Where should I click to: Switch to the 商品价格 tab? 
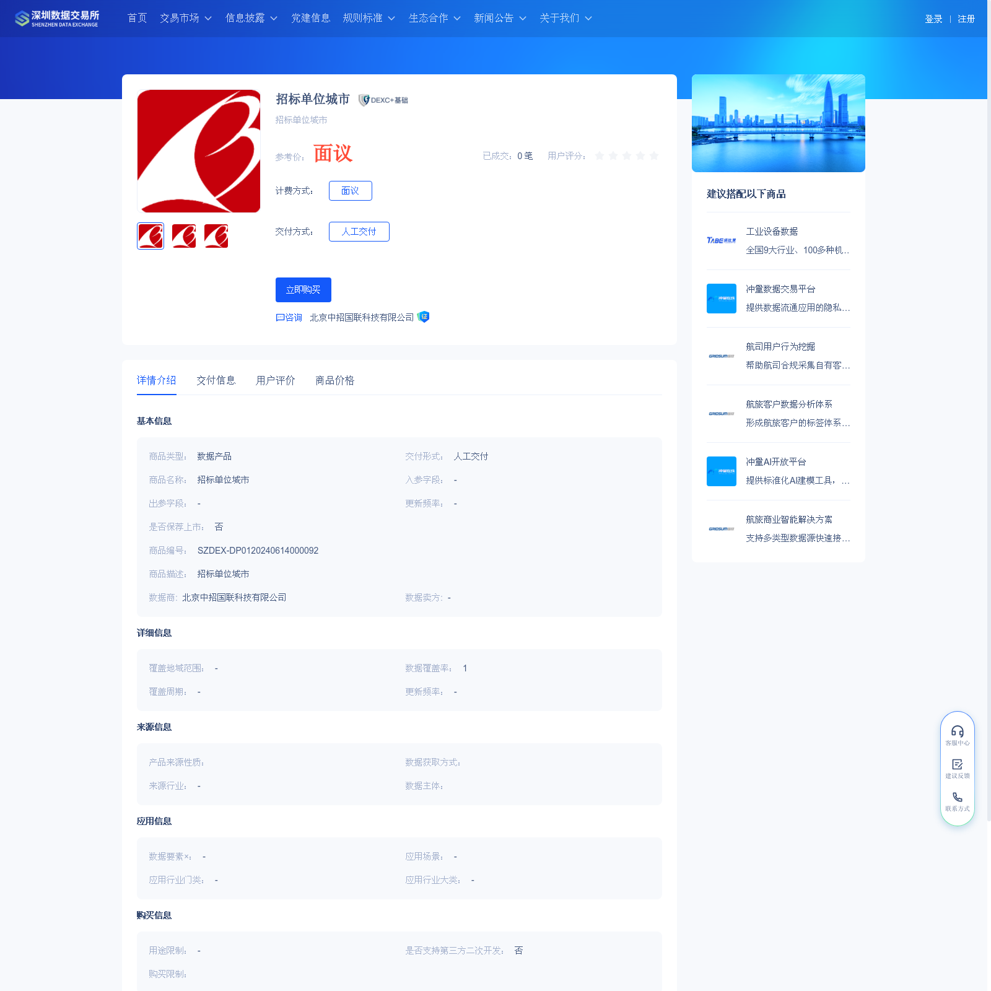(x=335, y=380)
